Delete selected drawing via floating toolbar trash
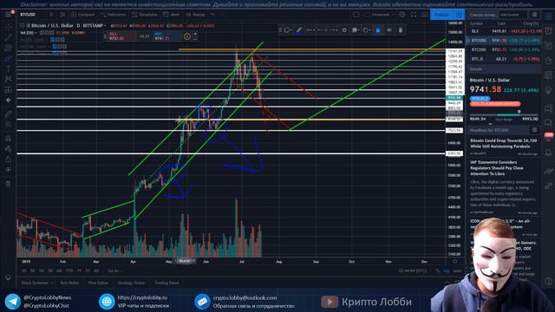The width and height of the screenshot is (555, 312). point(401,30)
